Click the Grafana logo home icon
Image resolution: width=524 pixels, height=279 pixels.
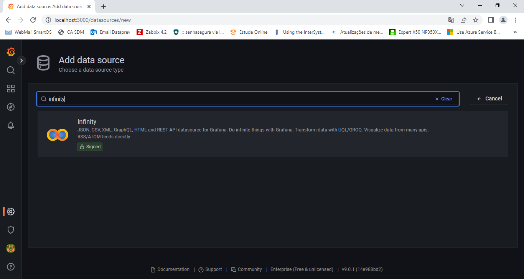click(11, 52)
